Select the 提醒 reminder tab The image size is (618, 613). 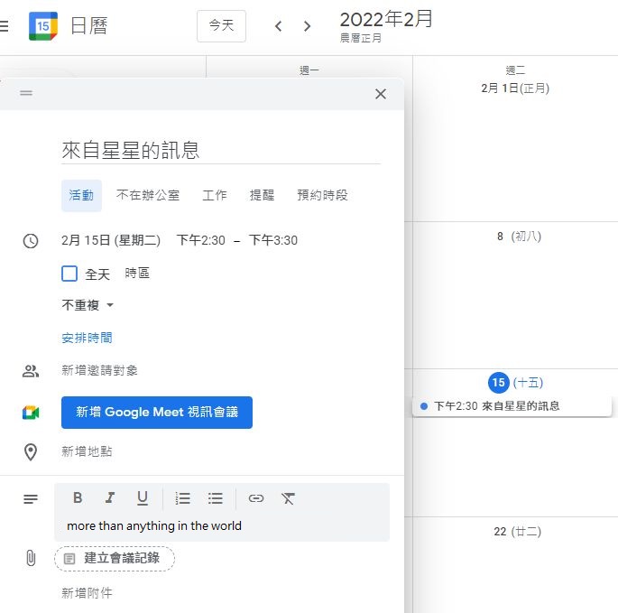pyautogui.click(x=262, y=195)
